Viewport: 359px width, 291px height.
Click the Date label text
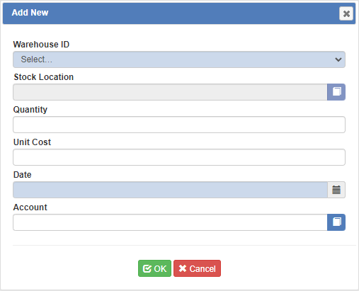22,175
